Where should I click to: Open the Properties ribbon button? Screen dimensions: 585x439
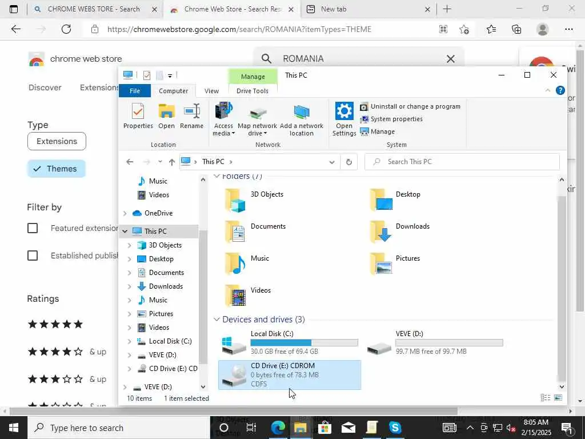click(x=138, y=117)
